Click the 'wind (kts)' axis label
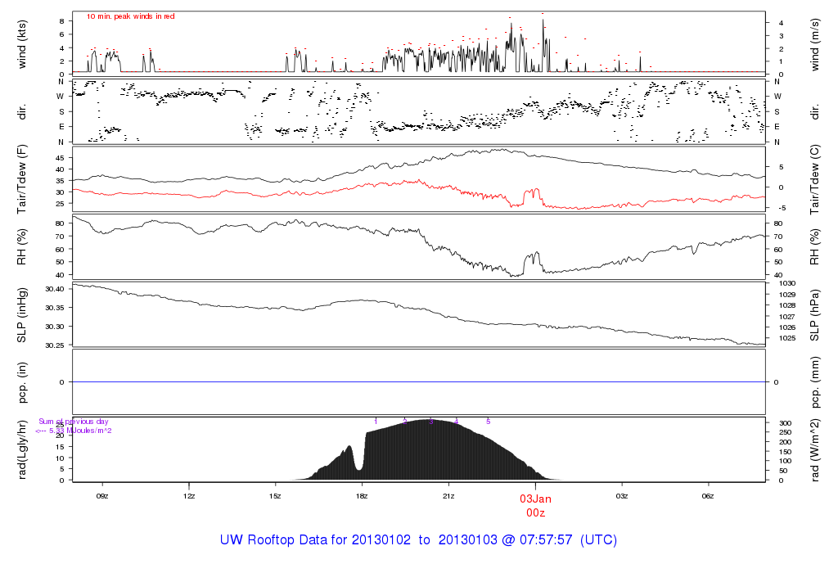 [x=22, y=43]
